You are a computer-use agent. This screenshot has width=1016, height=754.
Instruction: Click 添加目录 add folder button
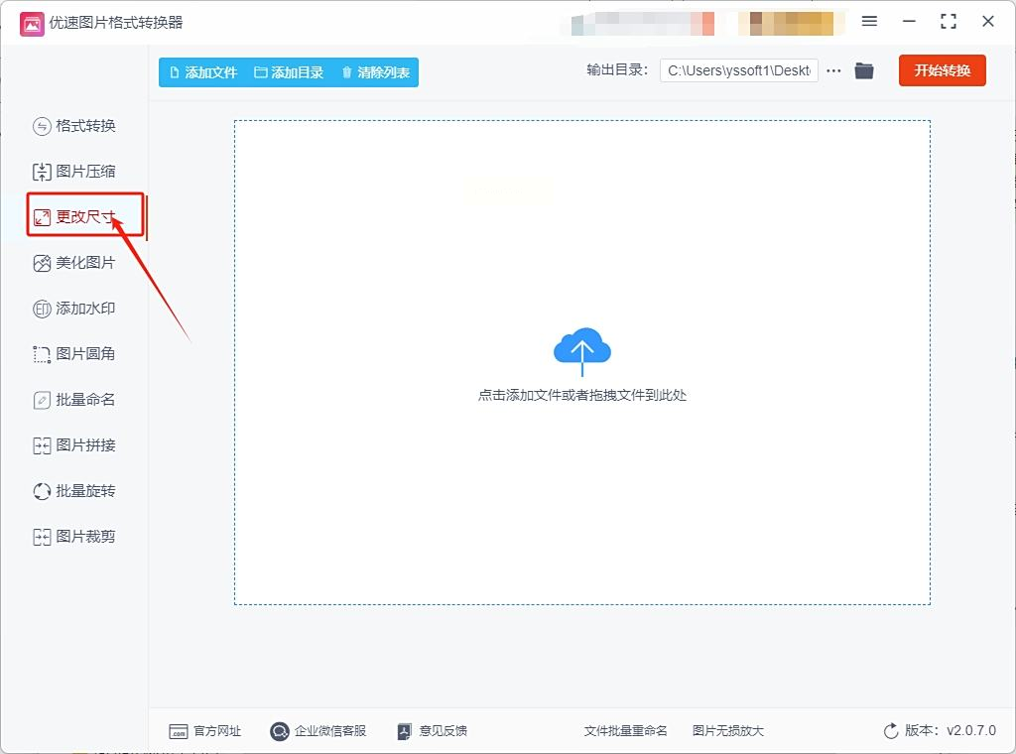pos(289,72)
